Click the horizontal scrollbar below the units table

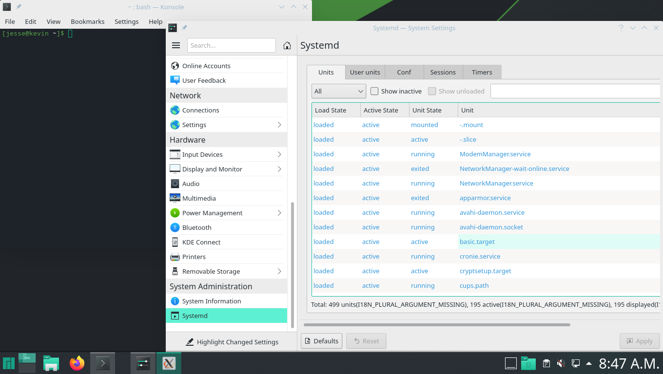tap(437, 324)
